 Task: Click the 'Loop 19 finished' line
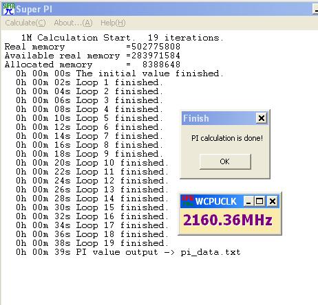[92, 243]
